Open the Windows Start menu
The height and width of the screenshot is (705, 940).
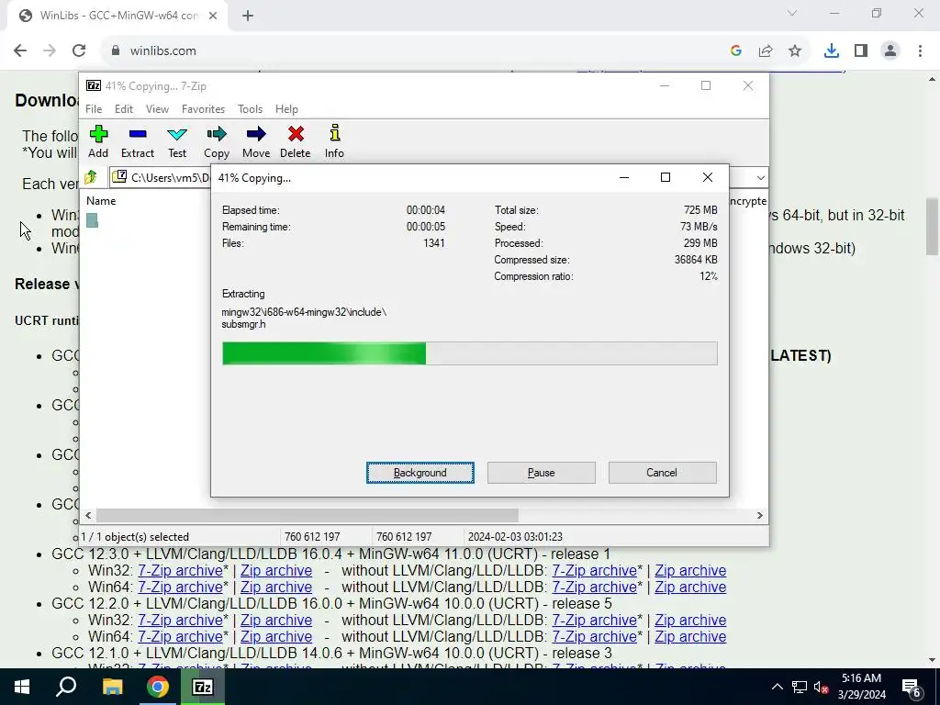point(22,687)
